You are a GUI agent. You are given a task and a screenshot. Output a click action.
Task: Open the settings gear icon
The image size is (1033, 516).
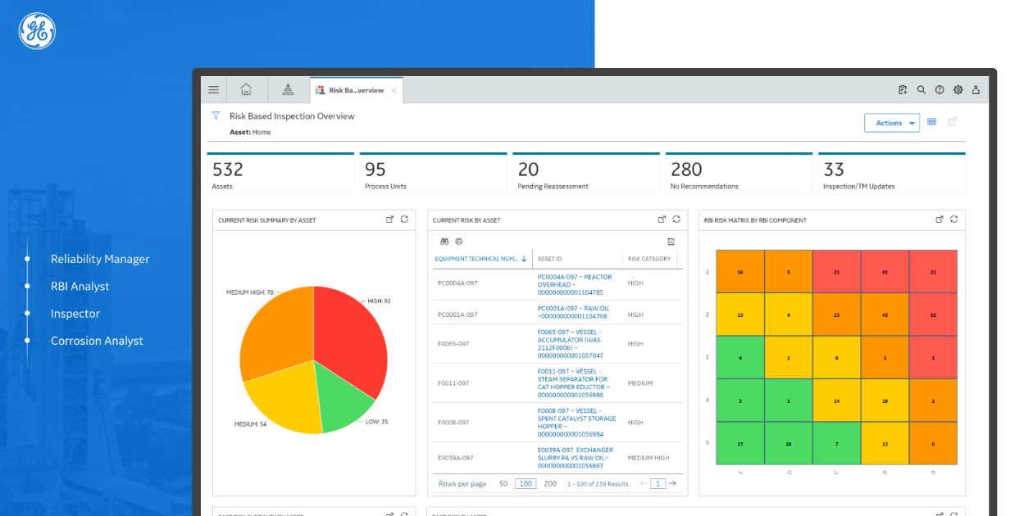click(x=958, y=89)
